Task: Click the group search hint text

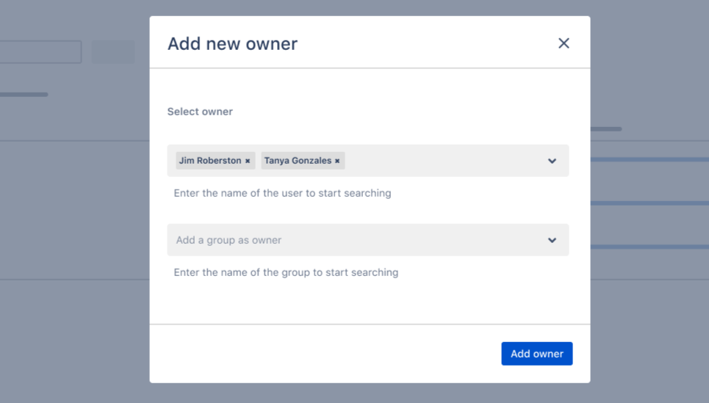Action: tap(286, 272)
